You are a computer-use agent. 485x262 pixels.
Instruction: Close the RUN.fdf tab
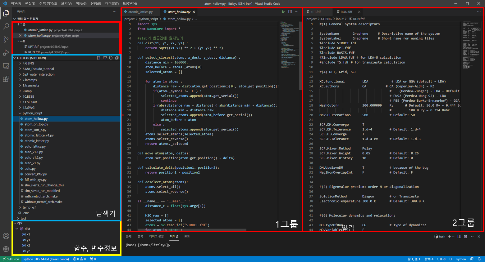359,12
